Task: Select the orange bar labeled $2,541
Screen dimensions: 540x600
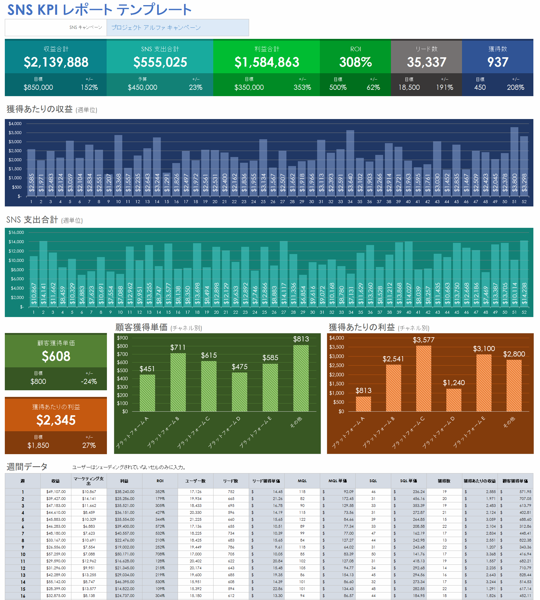Action: pos(394,388)
